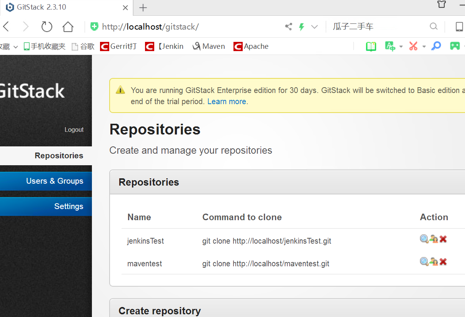This screenshot has height=317, width=465.
Task: Expand the translate tool dropdown arrow
Action: (x=401, y=46)
